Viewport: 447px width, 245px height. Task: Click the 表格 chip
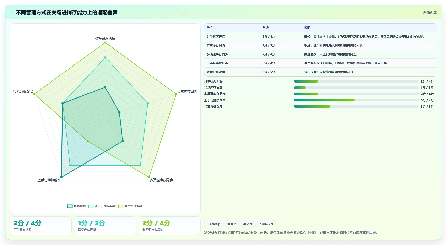tap(232, 224)
